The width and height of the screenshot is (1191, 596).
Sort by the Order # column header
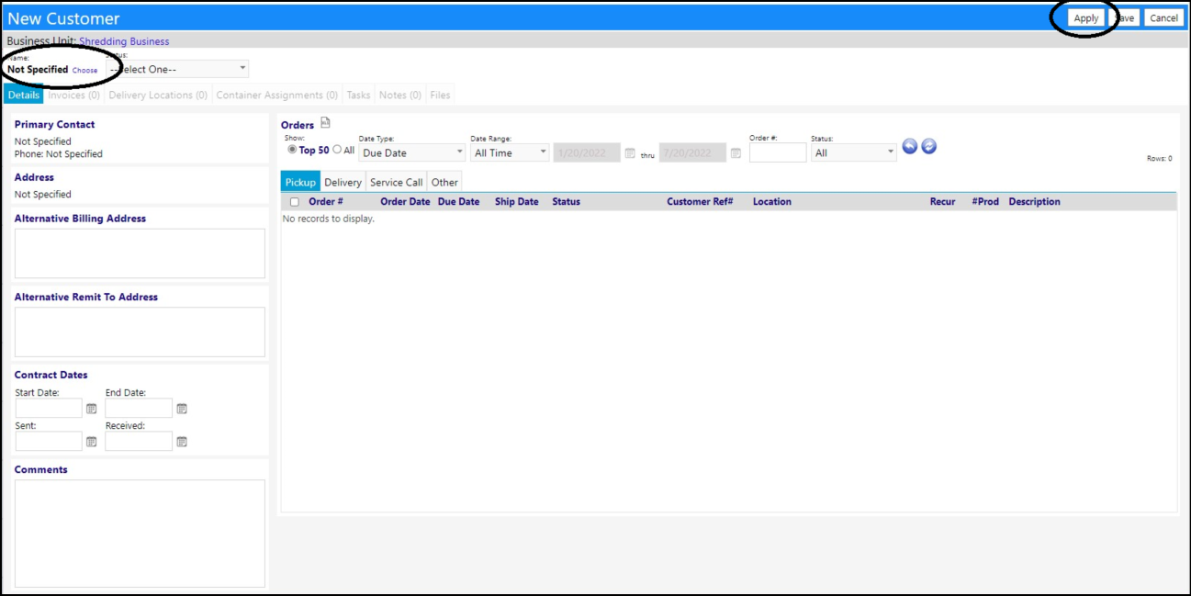pos(326,202)
